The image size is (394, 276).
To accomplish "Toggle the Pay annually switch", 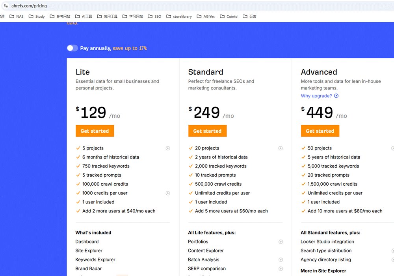I will coord(72,48).
